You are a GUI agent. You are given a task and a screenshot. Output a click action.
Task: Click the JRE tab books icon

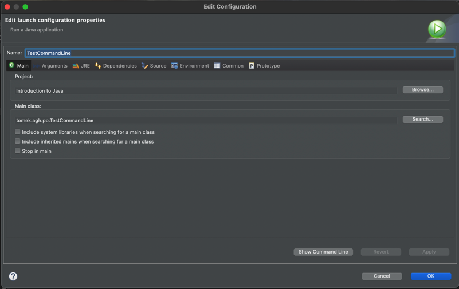point(76,66)
